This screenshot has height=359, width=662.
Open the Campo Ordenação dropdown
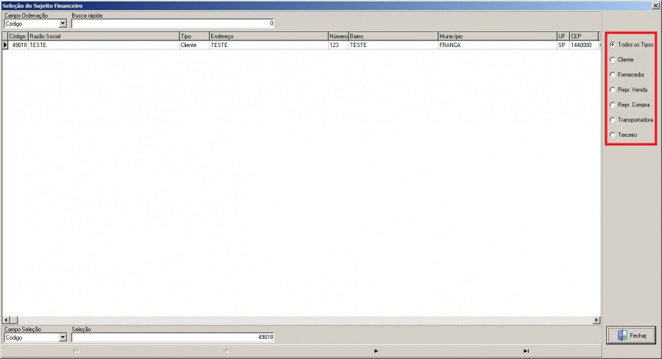point(63,24)
